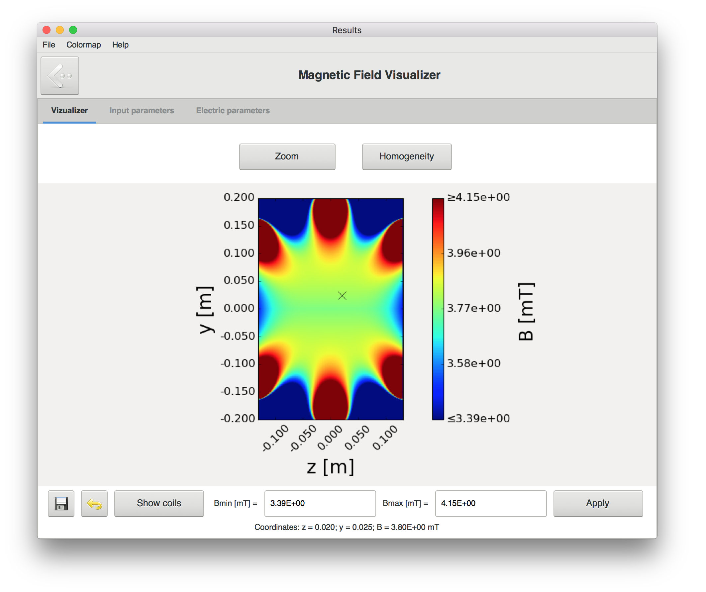This screenshot has width=706, height=592.
Task: Click the floppy disk save icon
Action: coord(61,503)
